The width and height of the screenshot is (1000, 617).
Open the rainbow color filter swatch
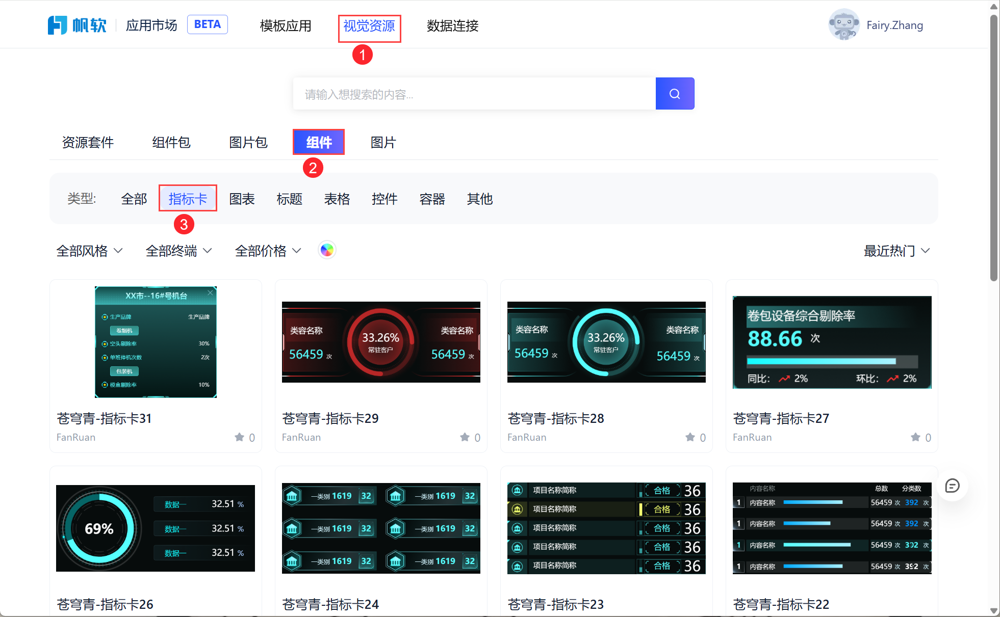coord(327,250)
